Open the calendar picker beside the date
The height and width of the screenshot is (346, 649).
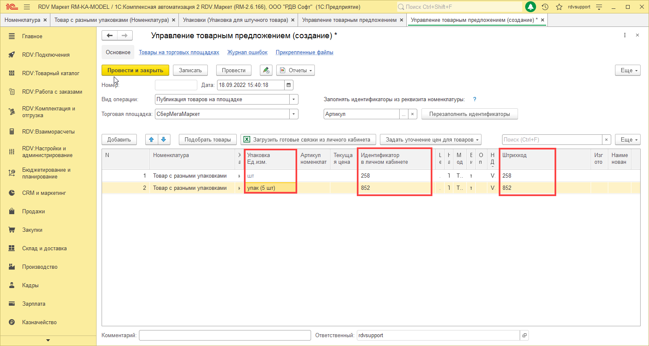pos(288,85)
